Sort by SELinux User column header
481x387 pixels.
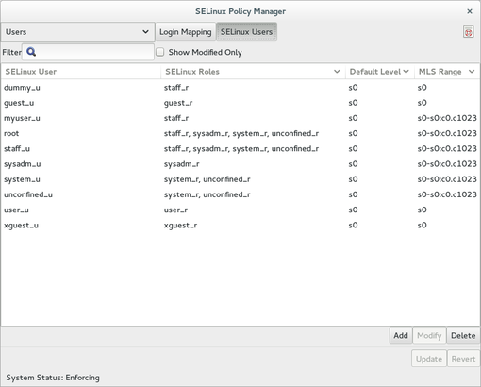click(81, 72)
